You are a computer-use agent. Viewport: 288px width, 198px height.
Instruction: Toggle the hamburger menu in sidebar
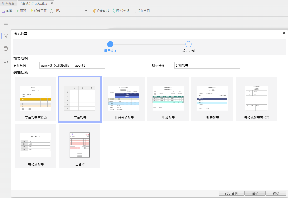pyautogui.click(x=6, y=23)
